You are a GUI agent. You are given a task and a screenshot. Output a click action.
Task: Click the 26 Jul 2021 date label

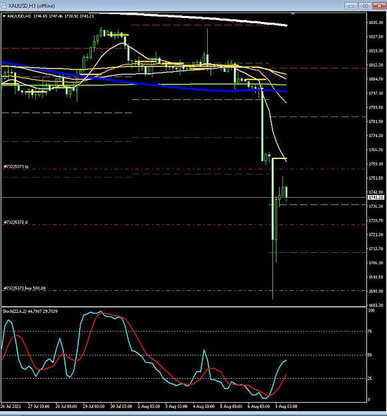tap(11, 407)
